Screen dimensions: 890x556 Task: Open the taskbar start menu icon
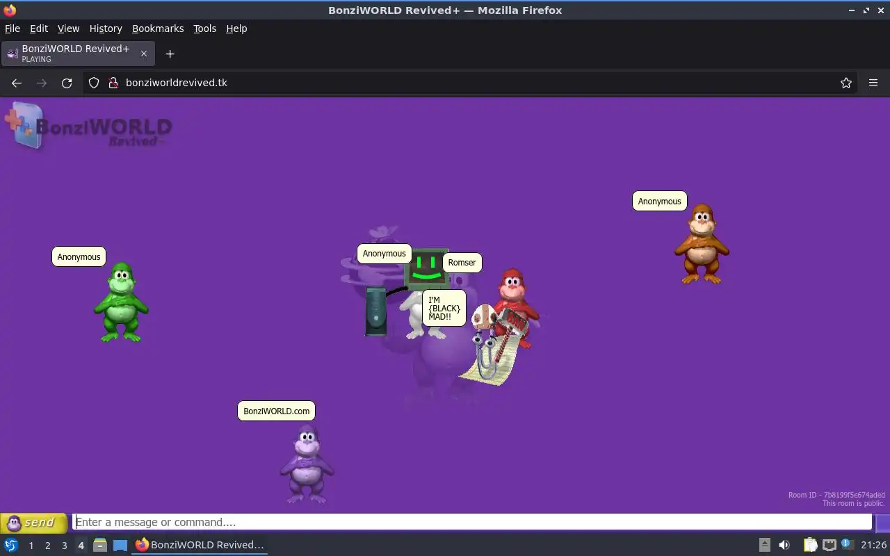11,545
